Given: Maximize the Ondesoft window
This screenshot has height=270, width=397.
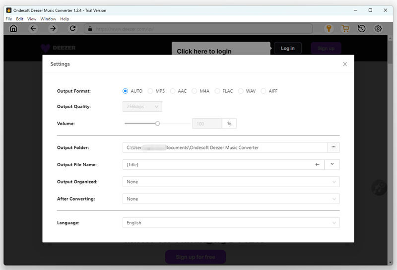Looking at the screenshot, I should click(x=370, y=10).
